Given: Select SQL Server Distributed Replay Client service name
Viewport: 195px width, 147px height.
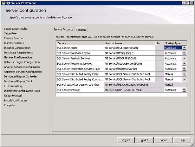Looking at the screenshot, I should point(80,74).
